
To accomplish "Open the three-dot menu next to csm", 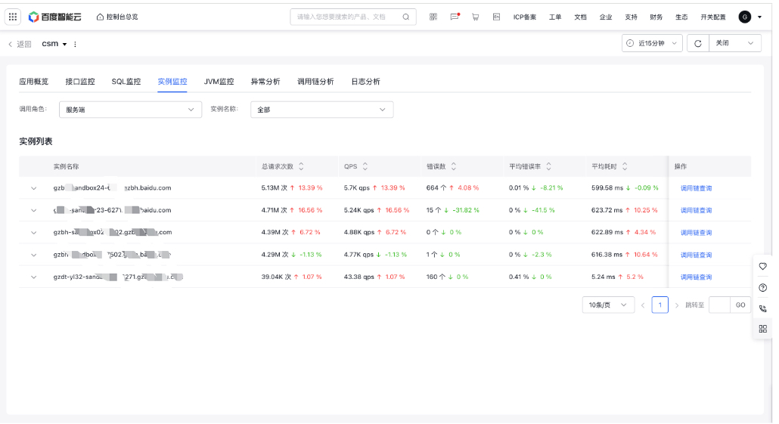I will click(x=75, y=44).
